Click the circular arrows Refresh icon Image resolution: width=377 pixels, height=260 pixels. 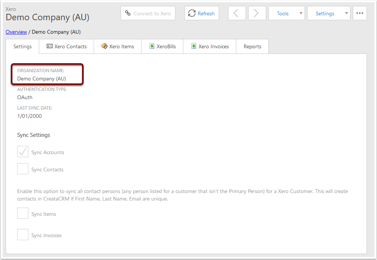191,13
